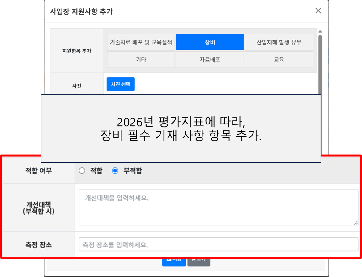
Task: Focus the 측정 장소를 입력하세요 input field
Action: (x=218, y=245)
